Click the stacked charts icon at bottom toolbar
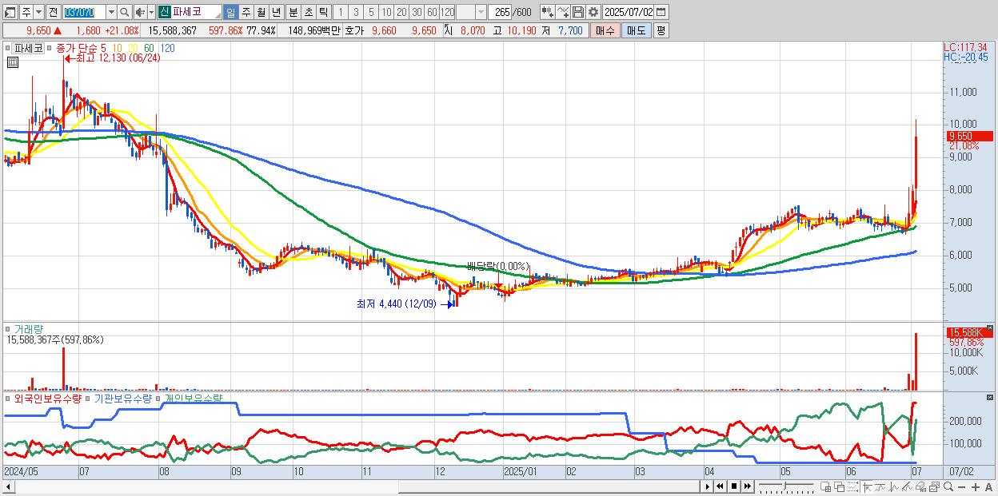 (x=934, y=486)
